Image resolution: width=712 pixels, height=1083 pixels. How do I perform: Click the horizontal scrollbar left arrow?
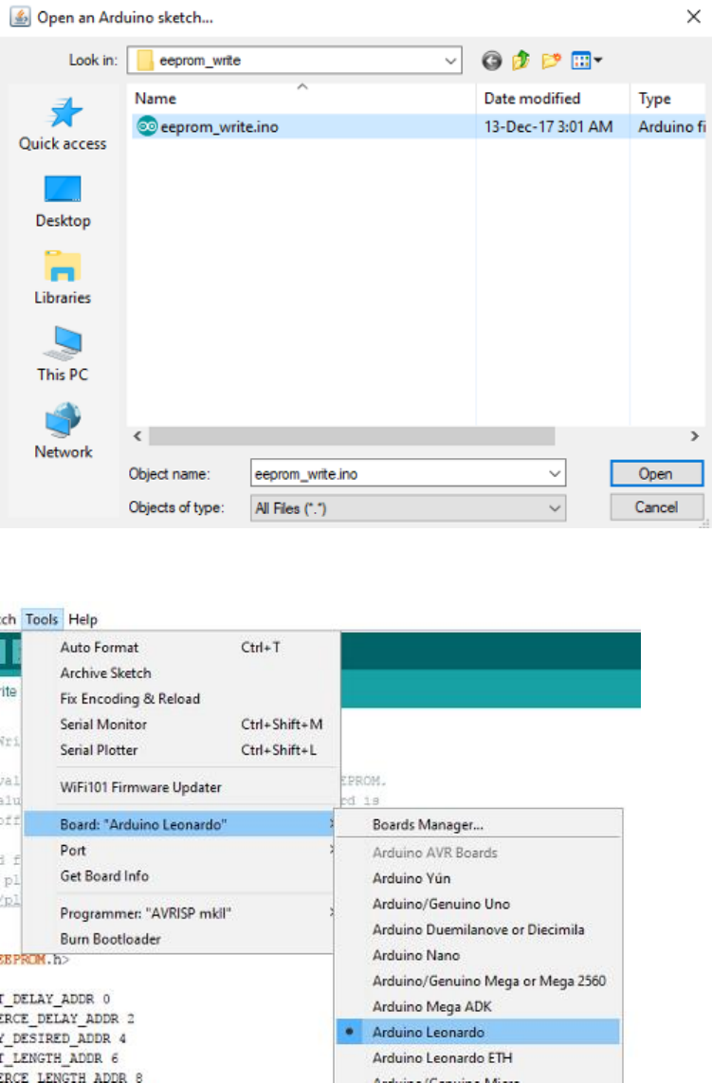click(x=137, y=436)
